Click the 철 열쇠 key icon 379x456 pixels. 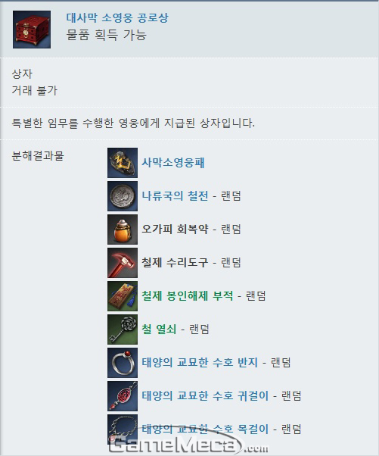pos(123,330)
